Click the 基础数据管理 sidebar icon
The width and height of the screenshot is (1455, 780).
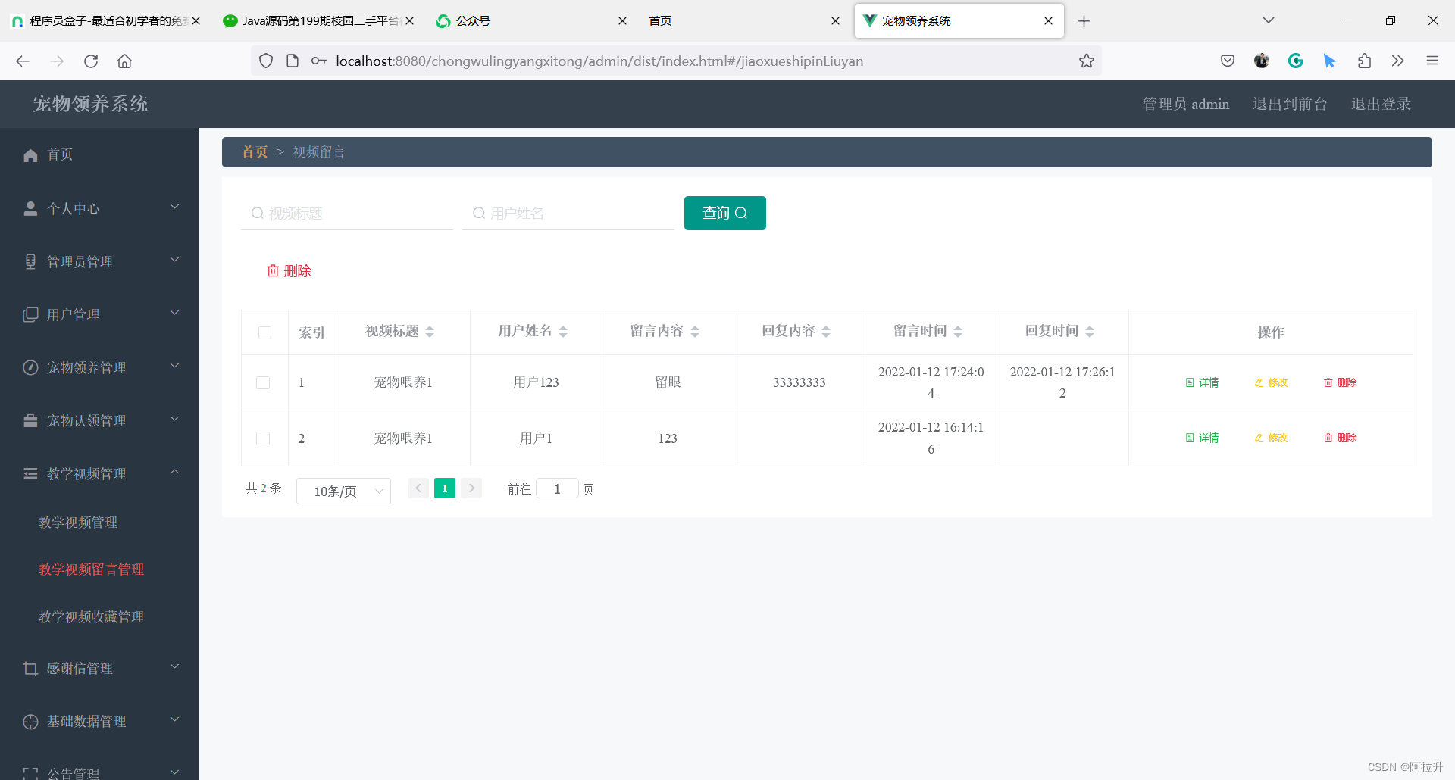(30, 721)
